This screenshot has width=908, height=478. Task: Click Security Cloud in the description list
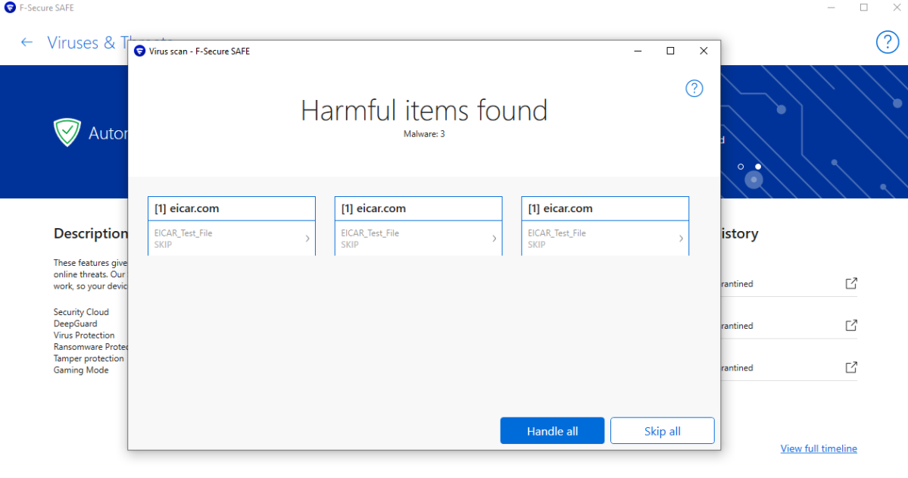[x=81, y=311]
